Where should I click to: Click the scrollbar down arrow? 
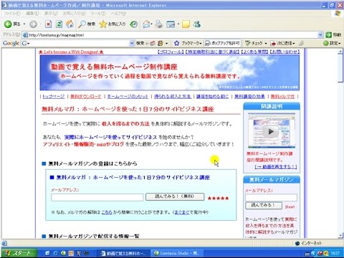[x=340, y=236]
